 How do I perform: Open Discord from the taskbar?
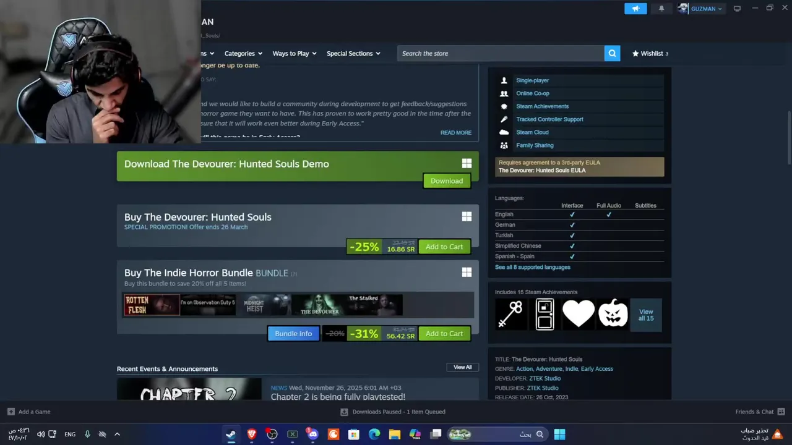[312, 434]
